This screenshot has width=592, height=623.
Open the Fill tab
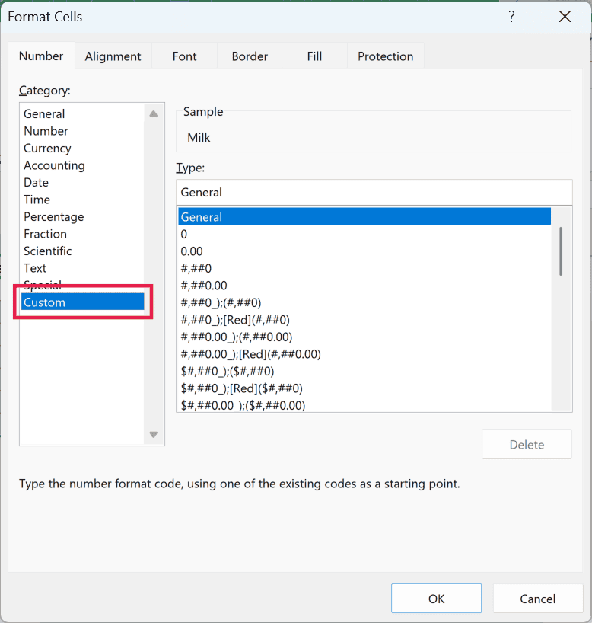coord(314,56)
